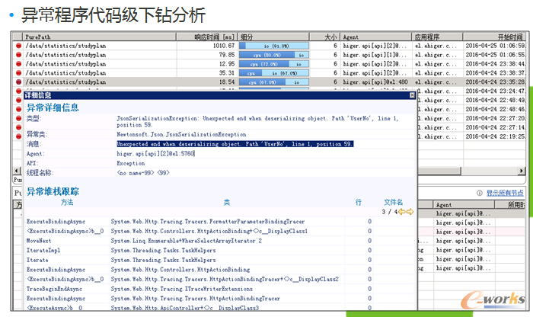Click the info icon beside 显示所有节点

point(480,194)
